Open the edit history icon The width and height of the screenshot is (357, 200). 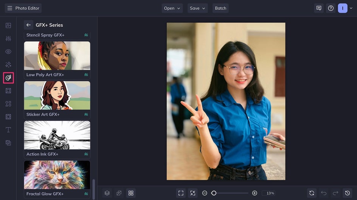pos(347,193)
